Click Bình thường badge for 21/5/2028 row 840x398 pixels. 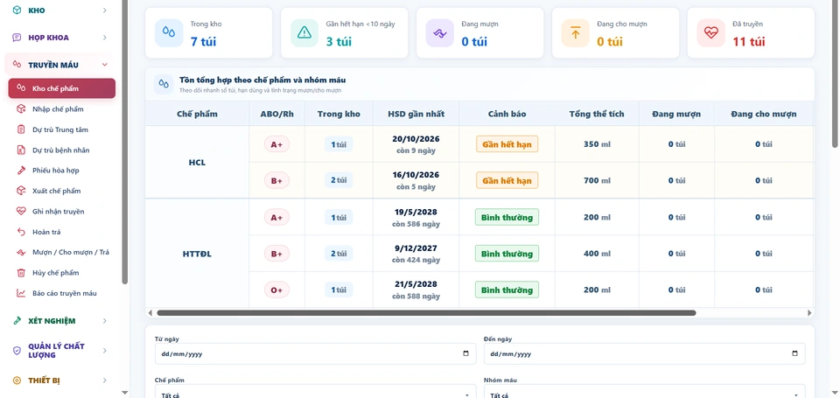507,290
